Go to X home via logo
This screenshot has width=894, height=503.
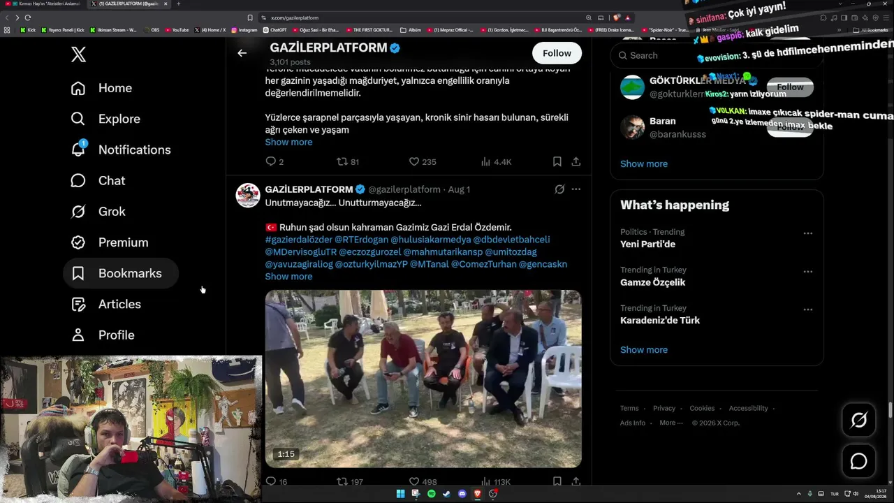78,54
